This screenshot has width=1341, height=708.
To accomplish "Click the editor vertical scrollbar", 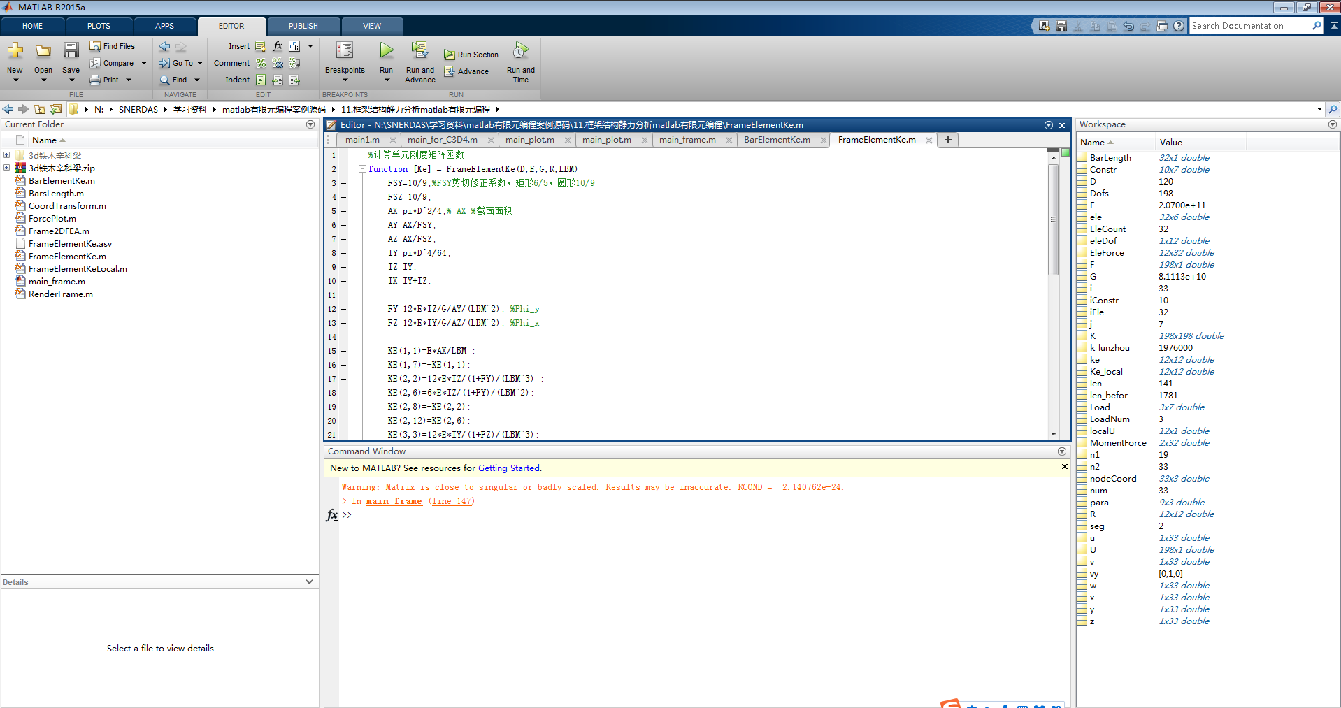I will coord(1053,219).
